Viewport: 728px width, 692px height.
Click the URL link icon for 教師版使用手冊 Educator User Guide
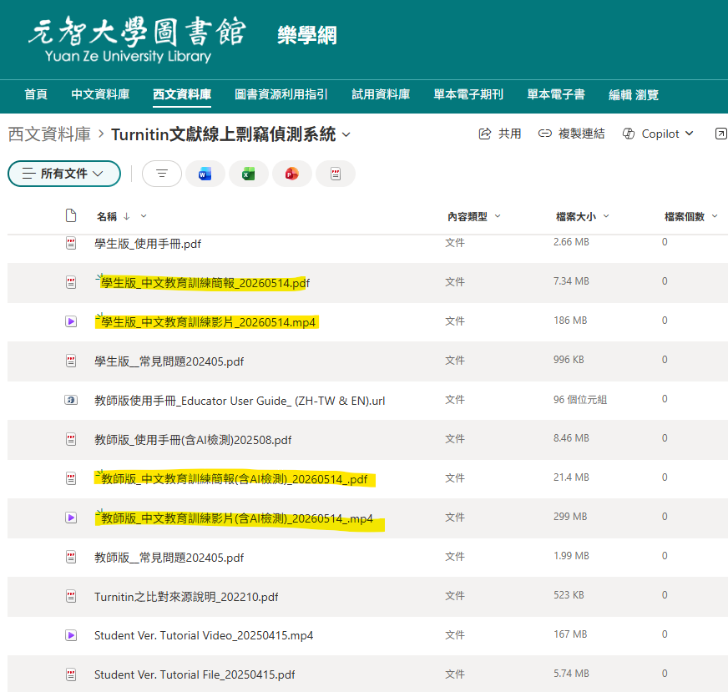click(71, 400)
